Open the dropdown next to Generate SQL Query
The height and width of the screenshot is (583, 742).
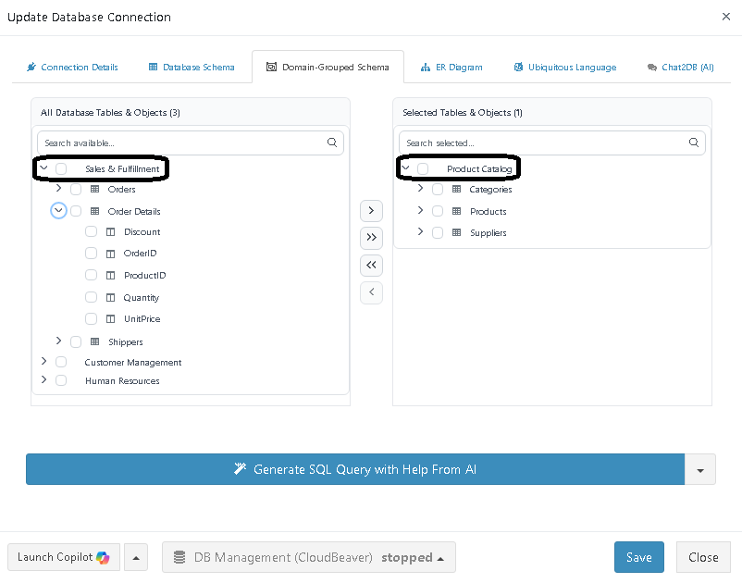(x=700, y=470)
